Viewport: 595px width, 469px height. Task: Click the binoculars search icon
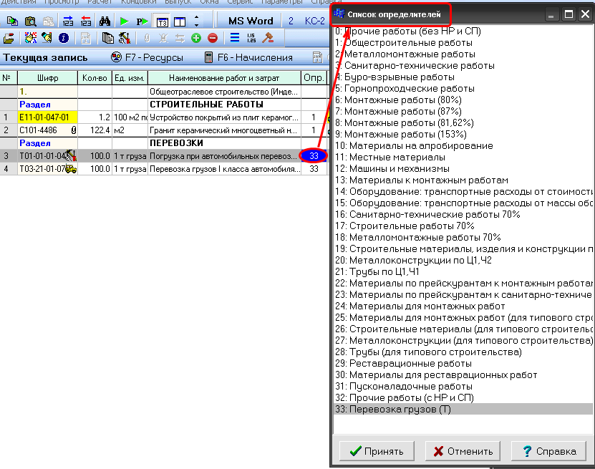coord(105,21)
